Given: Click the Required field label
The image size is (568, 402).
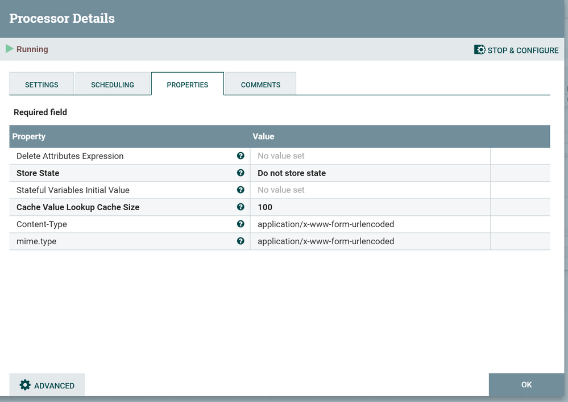Looking at the screenshot, I should [x=40, y=112].
